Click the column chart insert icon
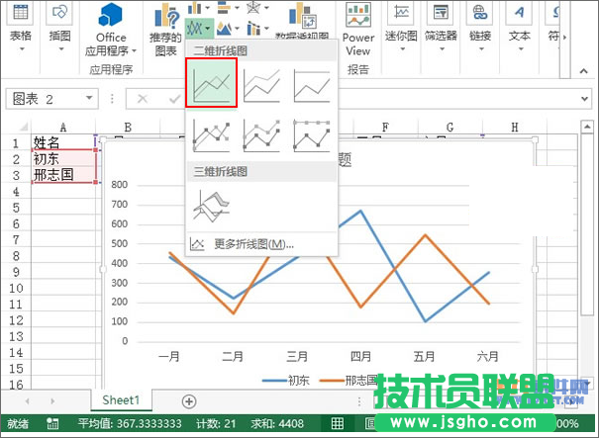Screen dimensions: 599x438 pos(195,7)
